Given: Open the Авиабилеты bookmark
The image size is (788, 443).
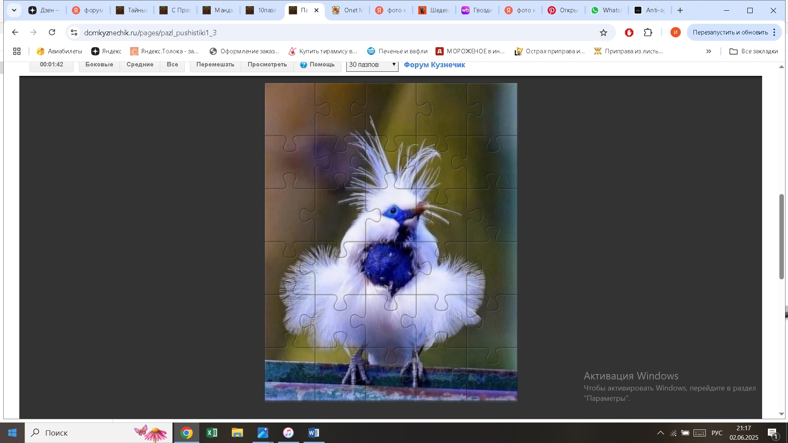Looking at the screenshot, I should [x=59, y=51].
